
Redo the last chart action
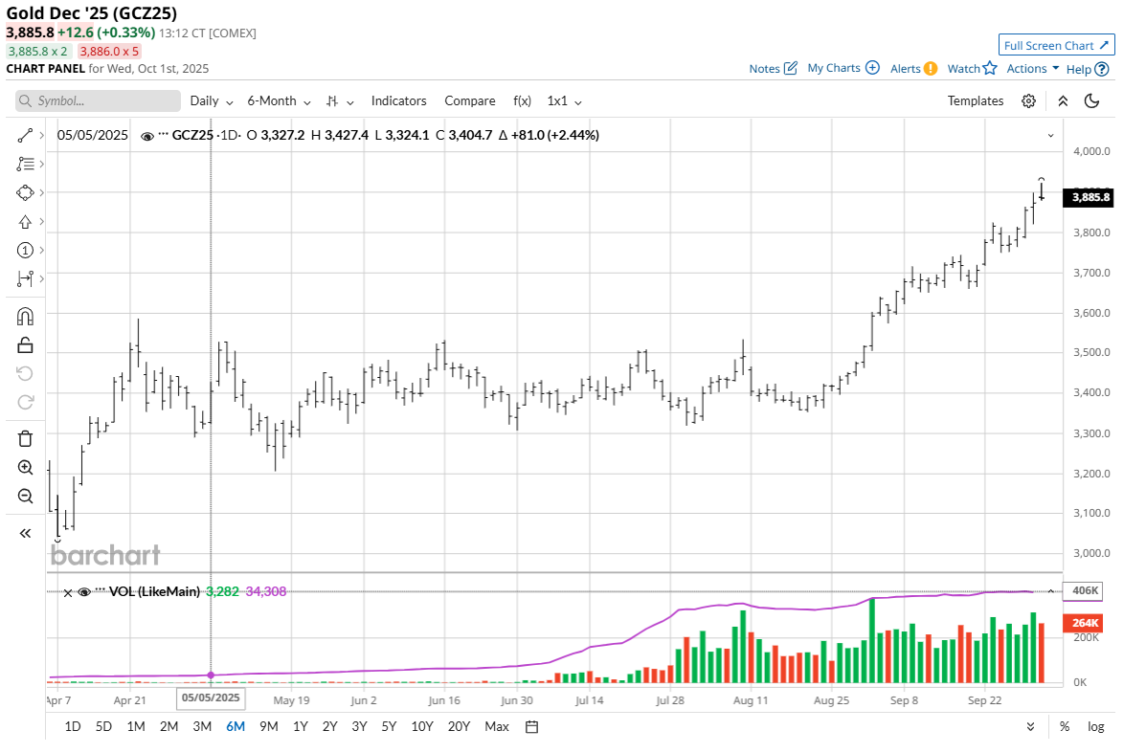(25, 403)
